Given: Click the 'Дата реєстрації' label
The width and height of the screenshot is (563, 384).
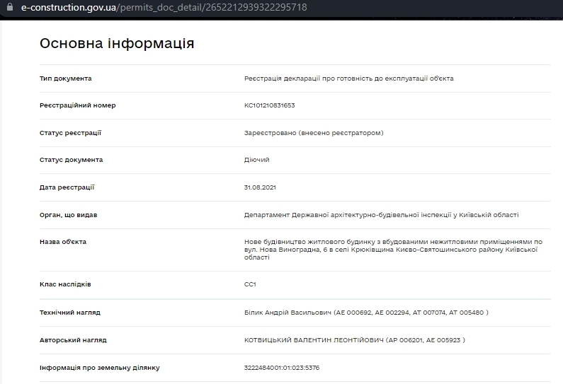Looking at the screenshot, I should coord(67,187).
